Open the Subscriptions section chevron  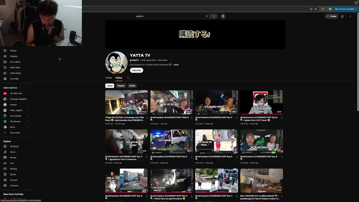[19, 88]
